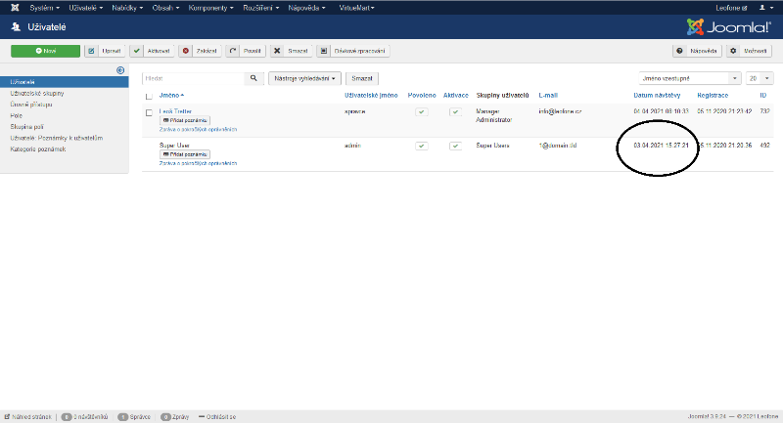The height and width of the screenshot is (423, 783).
Task: Open the Uživatelé top menu
Action: 86,8
